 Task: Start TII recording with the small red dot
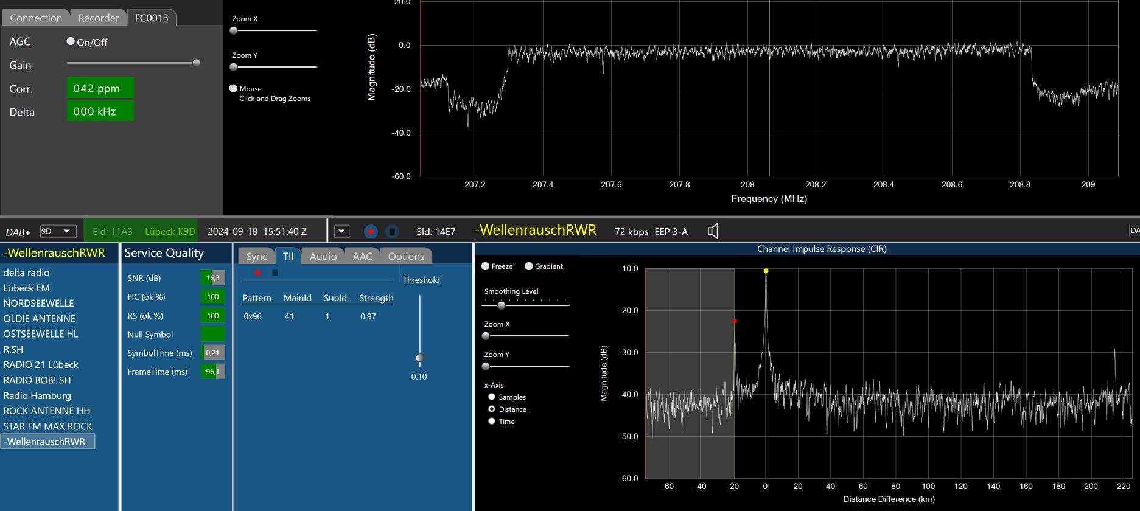coord(257,273)
